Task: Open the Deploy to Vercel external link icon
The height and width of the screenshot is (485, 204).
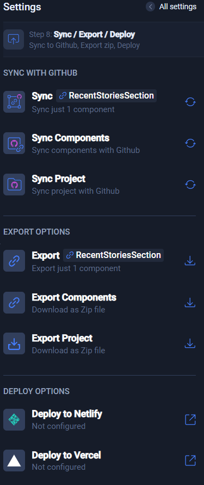Action: (190, 461)
